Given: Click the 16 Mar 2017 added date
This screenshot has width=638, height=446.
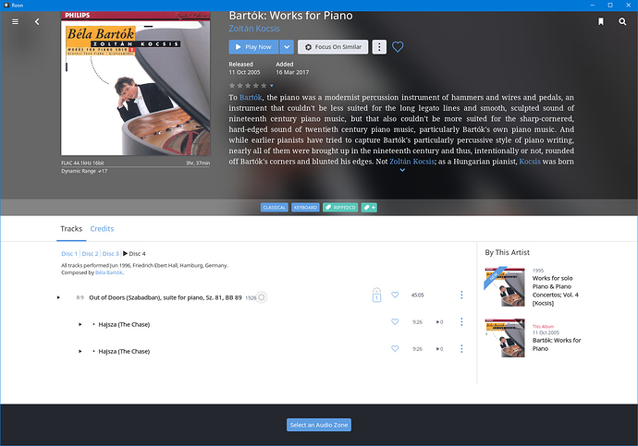Looking at the screenshot, I should (292, 72).
